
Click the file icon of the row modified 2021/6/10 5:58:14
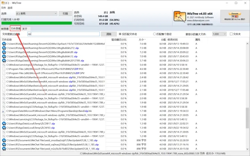(x=4, y=65)
